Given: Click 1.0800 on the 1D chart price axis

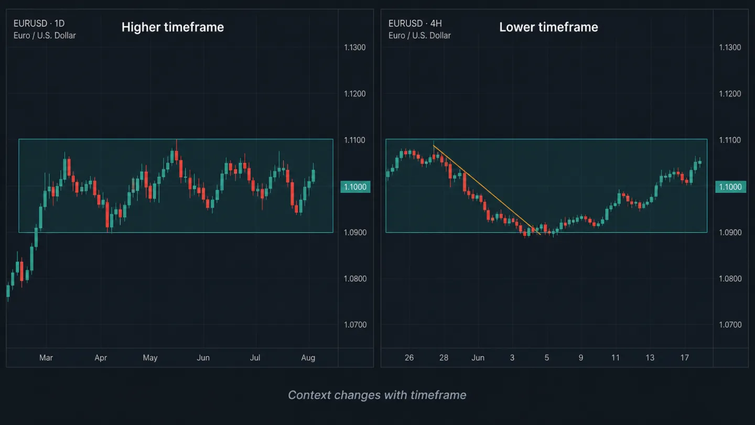Looking at the screenshot, I should (x=355, y=278).
